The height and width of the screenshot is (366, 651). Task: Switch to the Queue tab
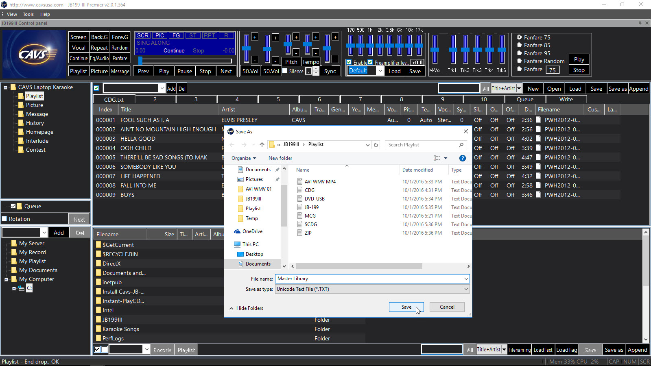point(525,99)
